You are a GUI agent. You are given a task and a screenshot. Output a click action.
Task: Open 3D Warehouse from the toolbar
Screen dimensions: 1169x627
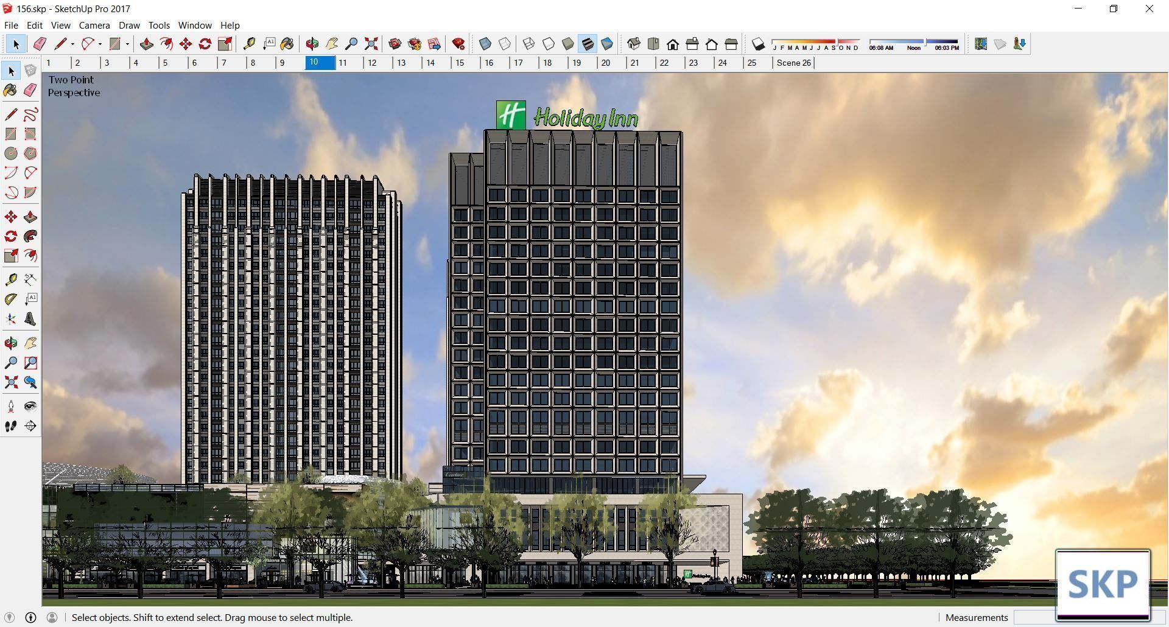[395, 44]
